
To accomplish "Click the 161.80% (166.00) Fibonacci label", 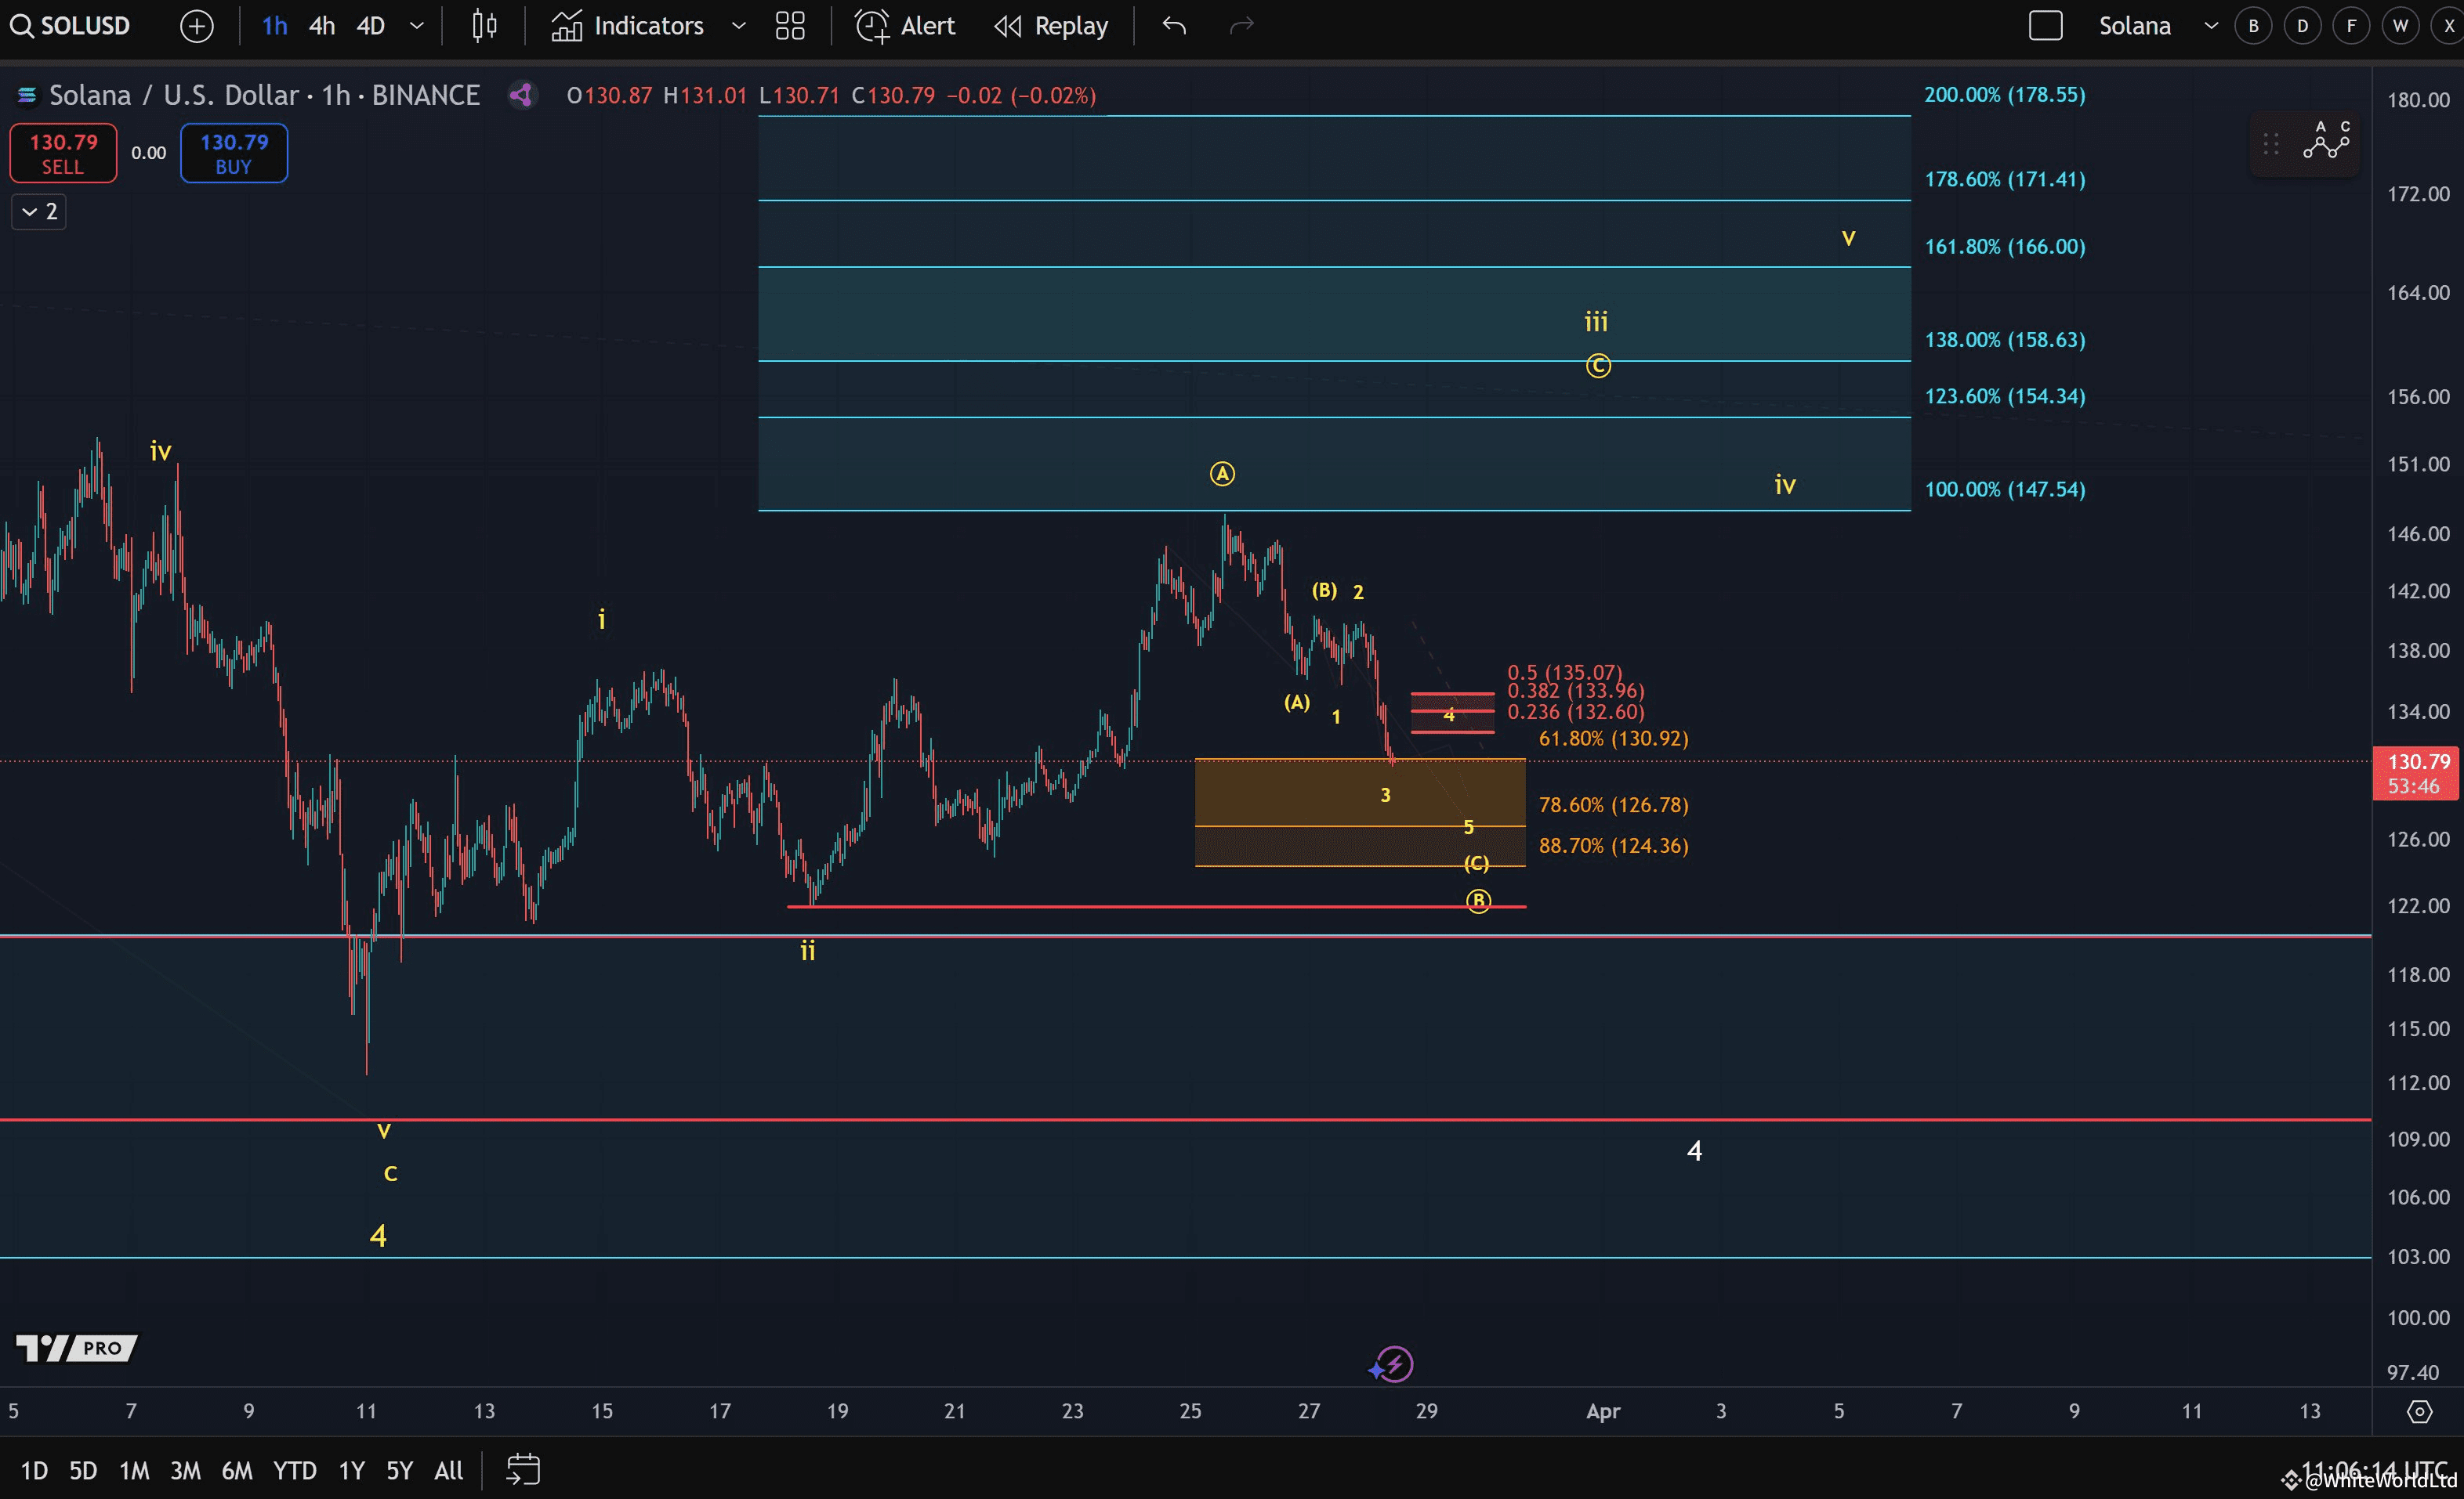I will point(2005,247).
